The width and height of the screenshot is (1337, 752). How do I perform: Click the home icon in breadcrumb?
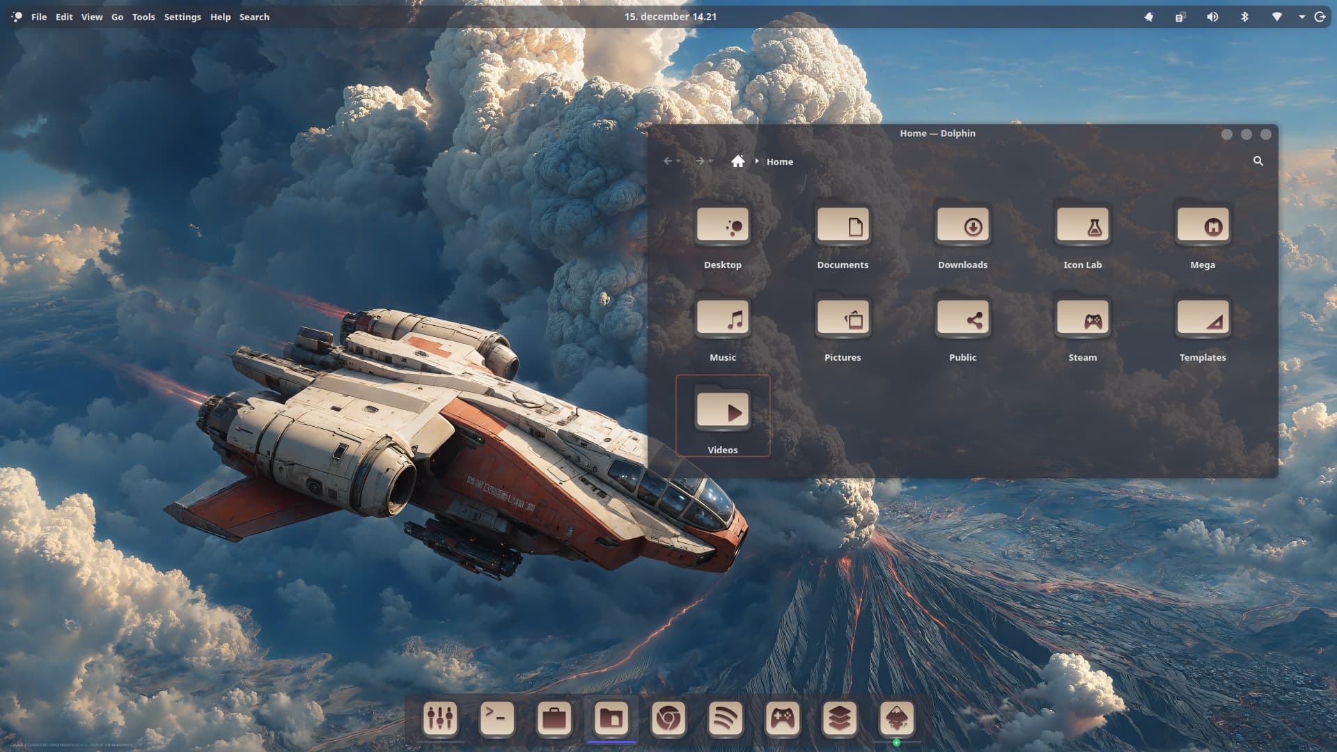coord(737,162)
